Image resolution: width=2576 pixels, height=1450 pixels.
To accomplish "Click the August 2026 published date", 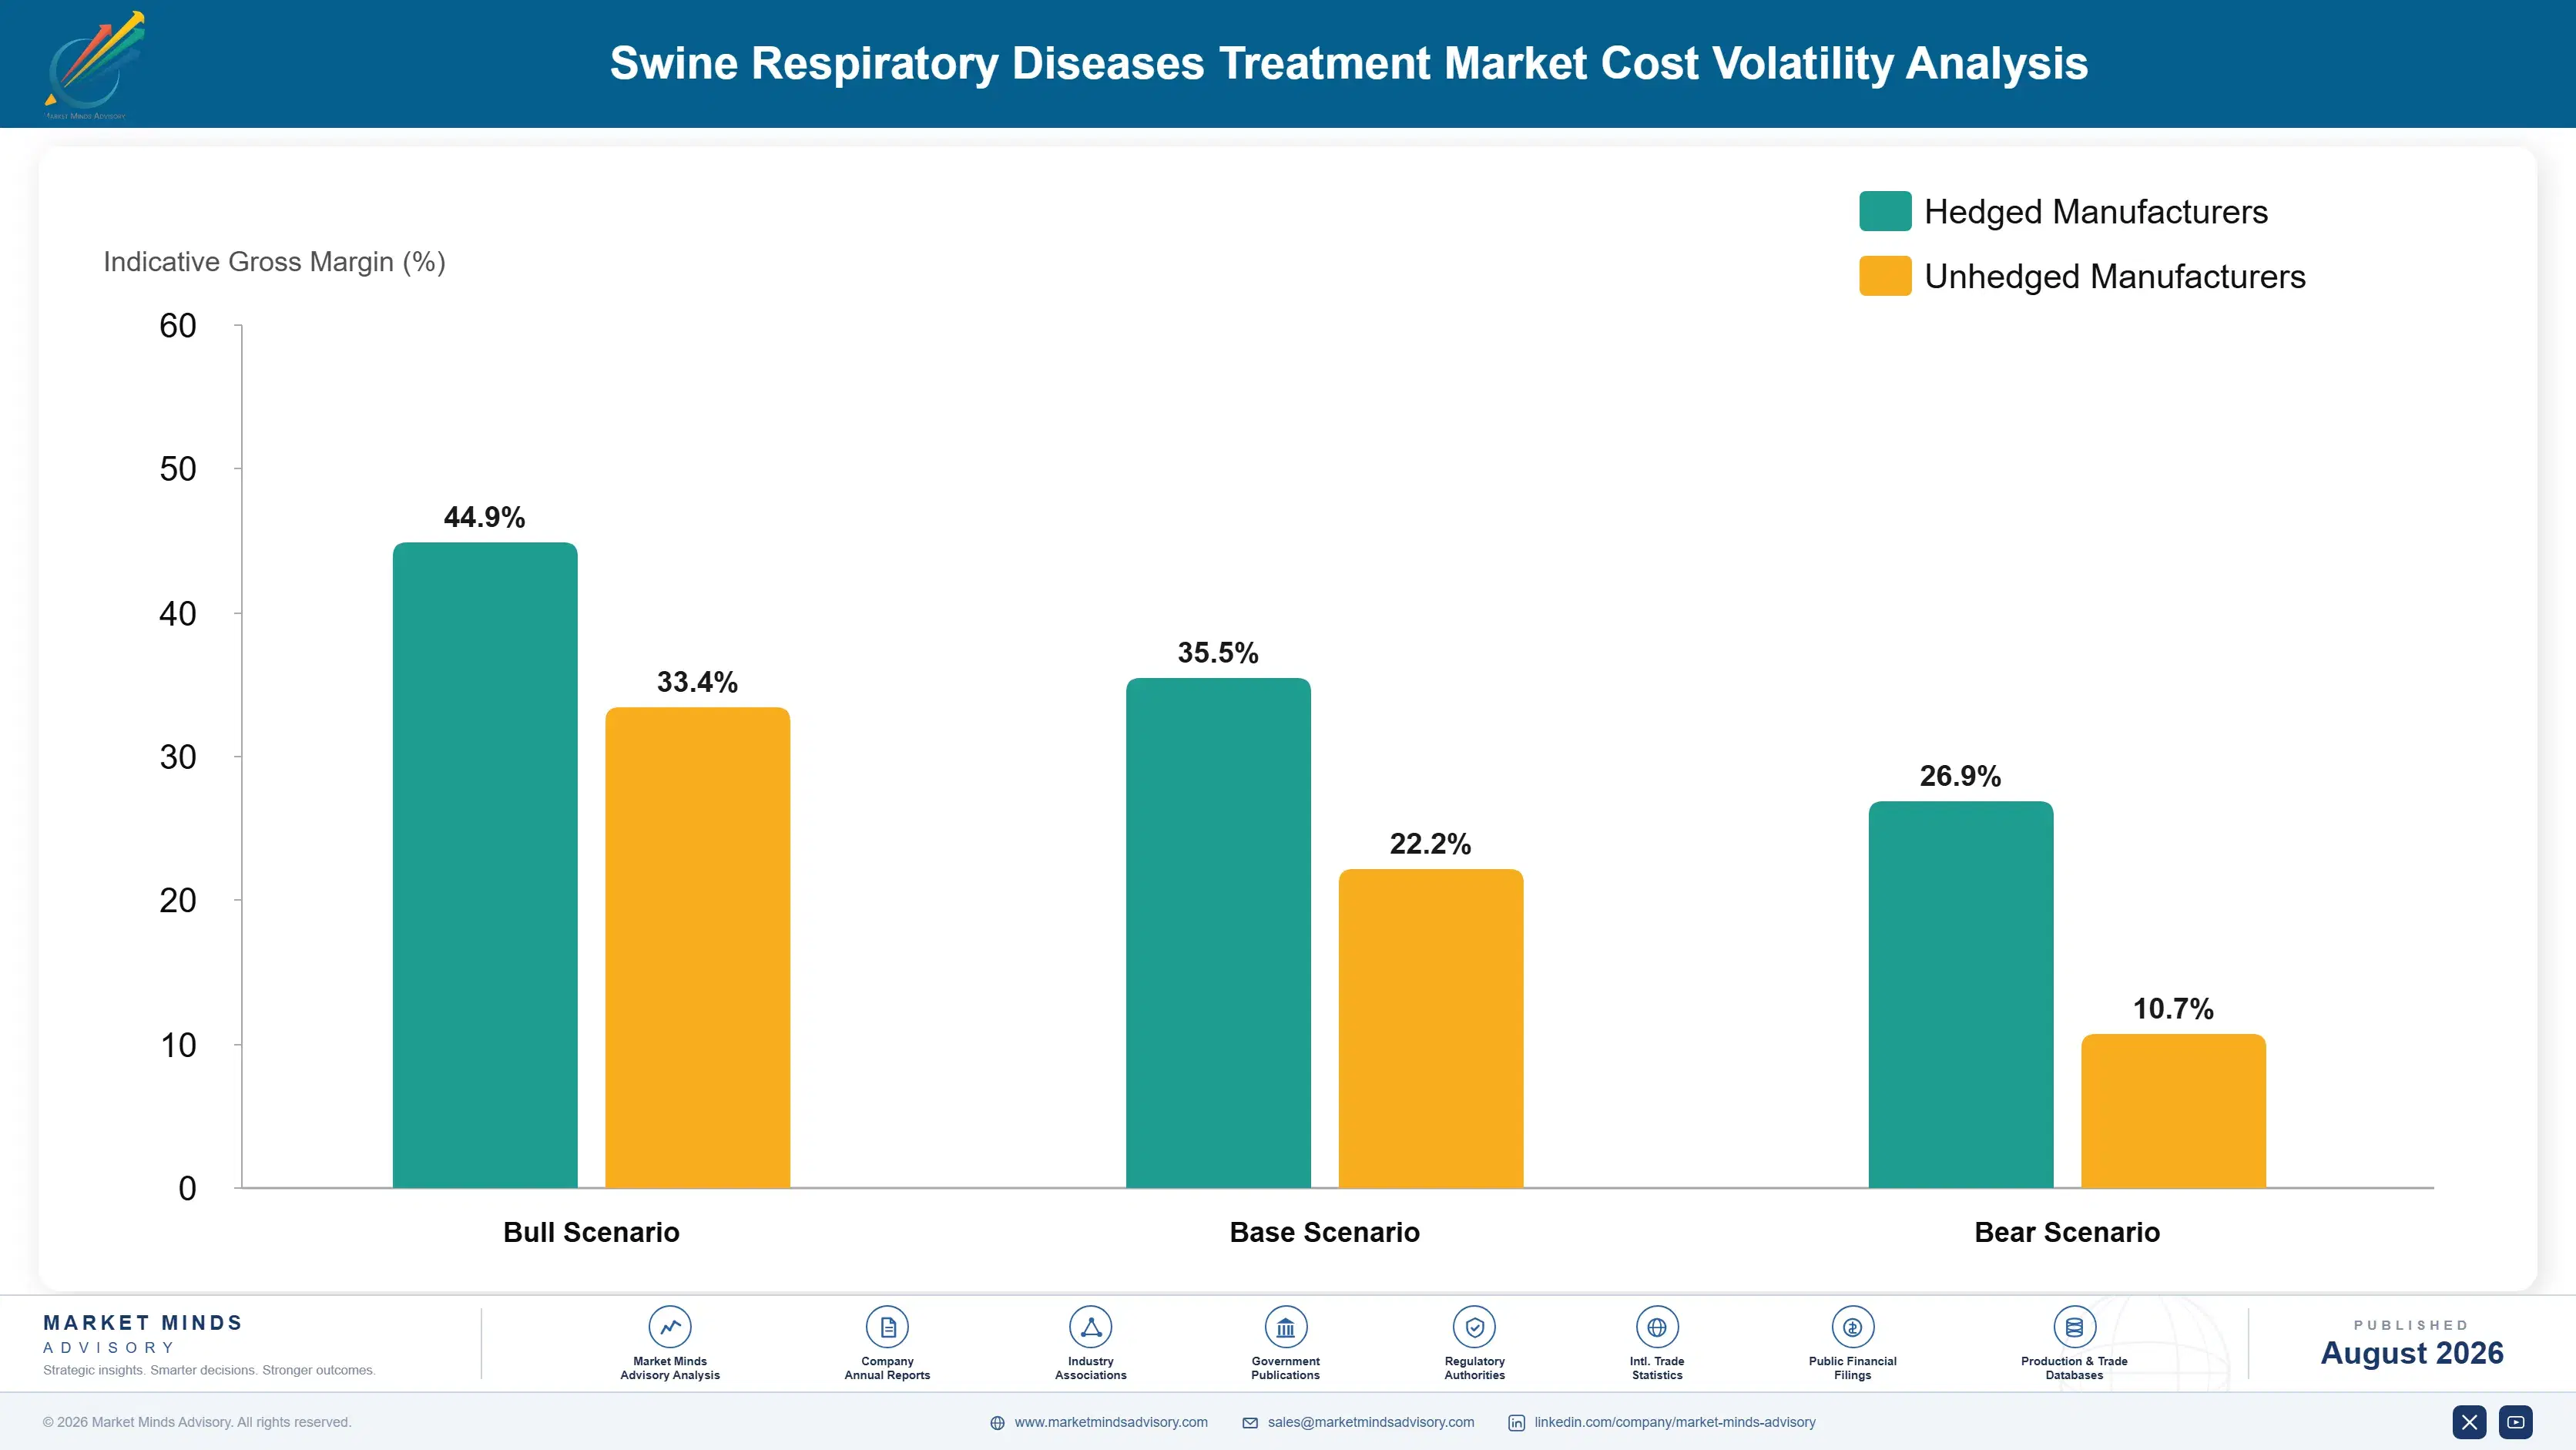I will pyautogui.click(x=2411, y=1353).
